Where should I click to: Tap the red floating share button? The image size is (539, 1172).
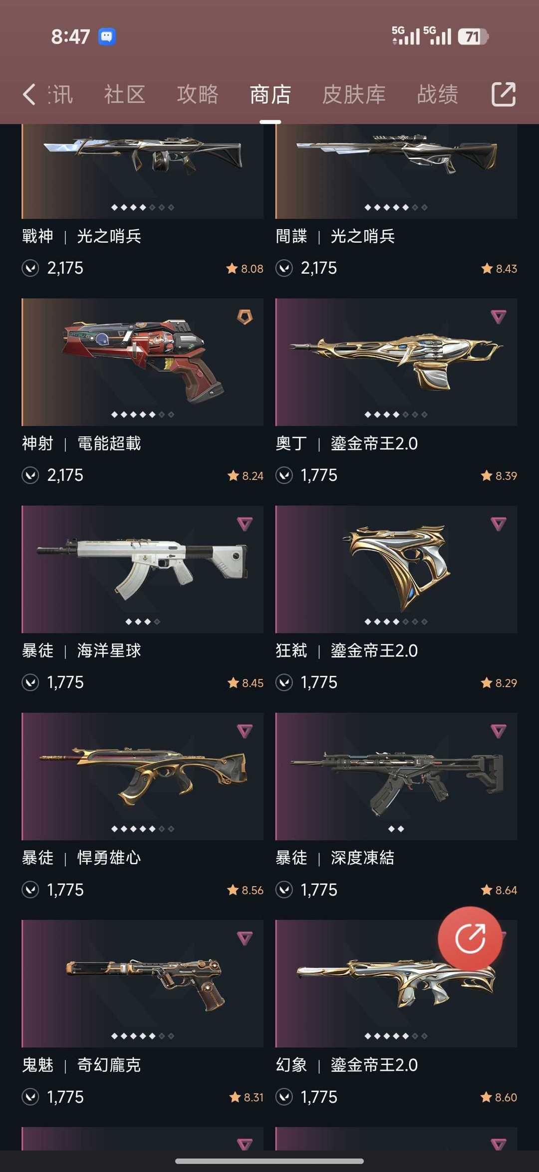470,938
